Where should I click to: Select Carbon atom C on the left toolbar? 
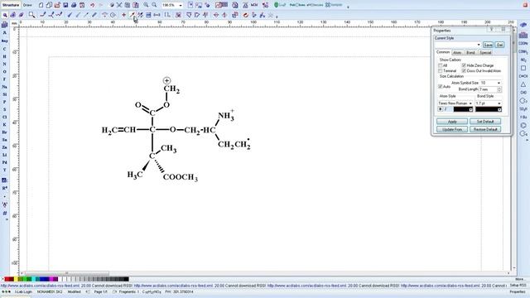pos(4,49)
